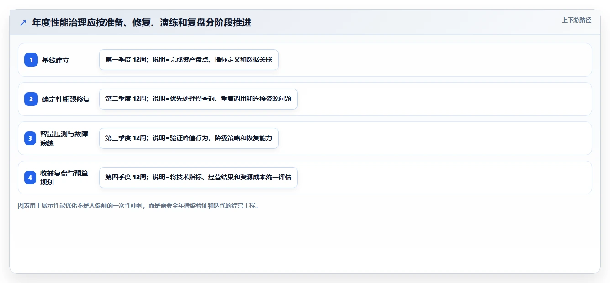
Task: Select step badge number 3
Action: coord(31,138)
